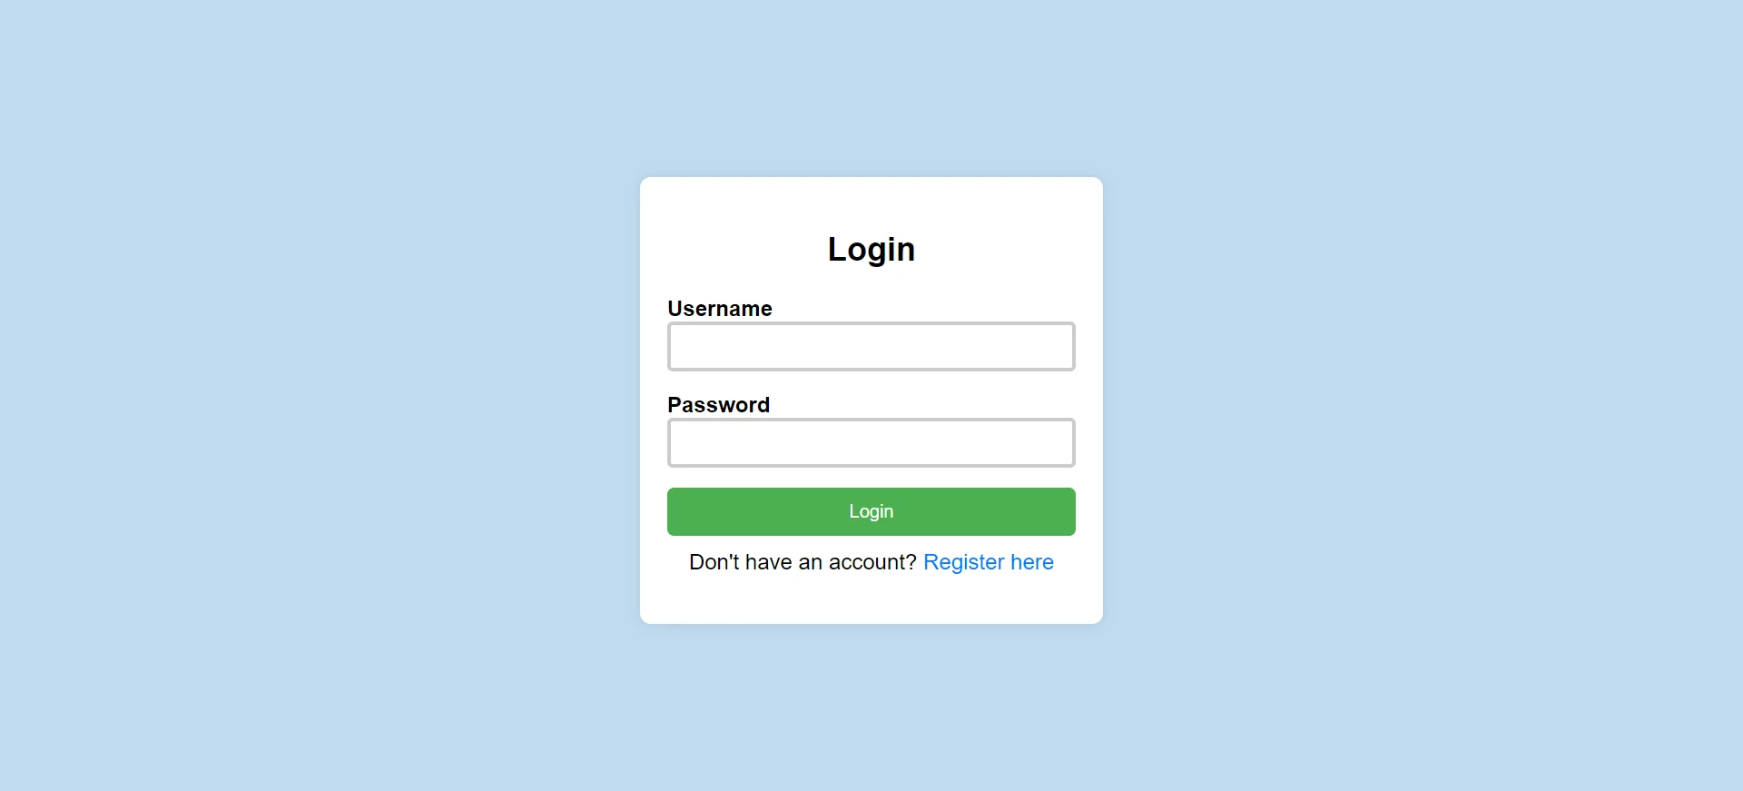Place cursor in the Username box
This screenshot has width=1743, height=791.
click(x=871, y=346)
